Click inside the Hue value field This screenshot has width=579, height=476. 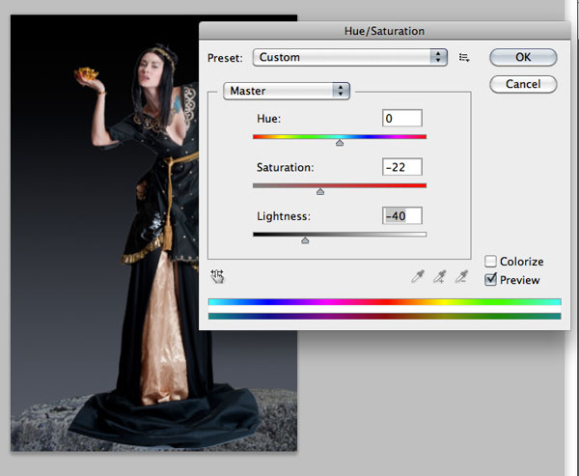click(402, 118)
